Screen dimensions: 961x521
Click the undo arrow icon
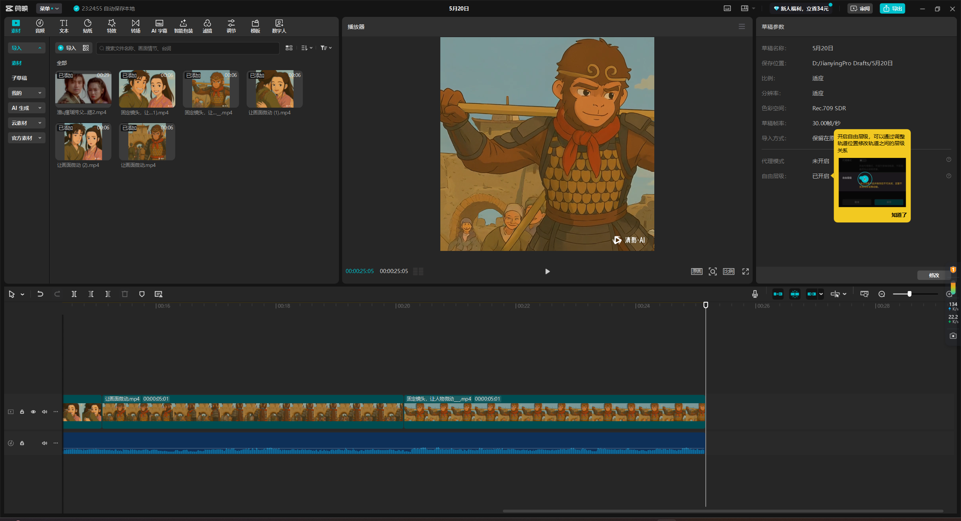tap(40, 294)
